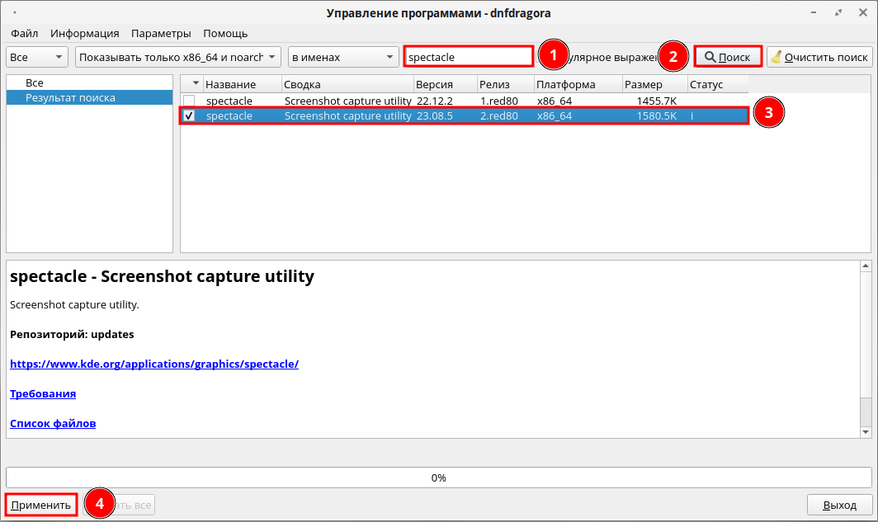Check the spectacle 22.12.2 package checkbox
The width and height of the screenshot is (878, 522).
pyautogui.click(x=189, y=101)
